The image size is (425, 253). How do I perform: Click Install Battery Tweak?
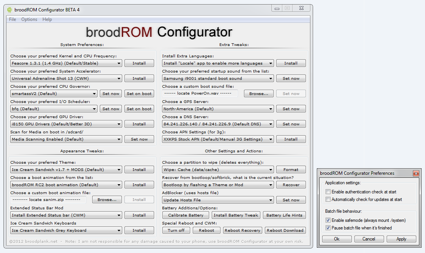click(x=236, y=215)
